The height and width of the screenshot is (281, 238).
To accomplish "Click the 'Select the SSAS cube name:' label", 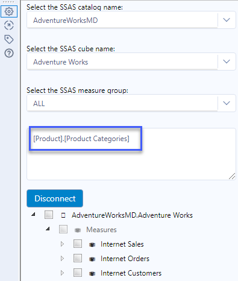I will click(x=70, y=49).
